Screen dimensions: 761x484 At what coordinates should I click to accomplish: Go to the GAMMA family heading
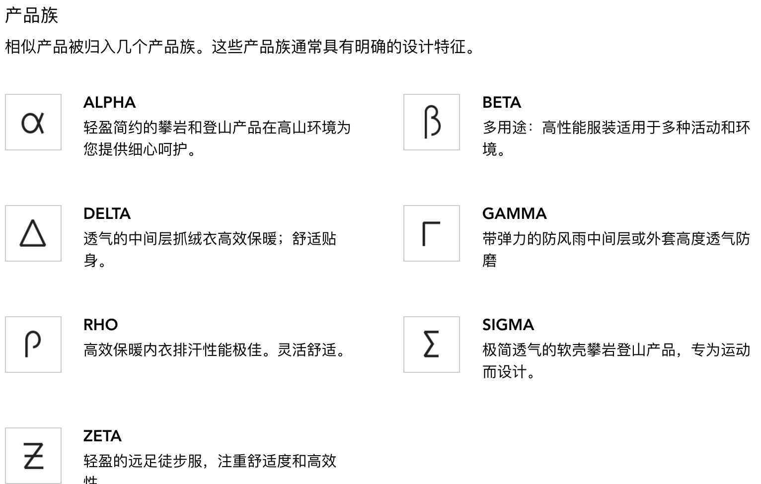514,213
